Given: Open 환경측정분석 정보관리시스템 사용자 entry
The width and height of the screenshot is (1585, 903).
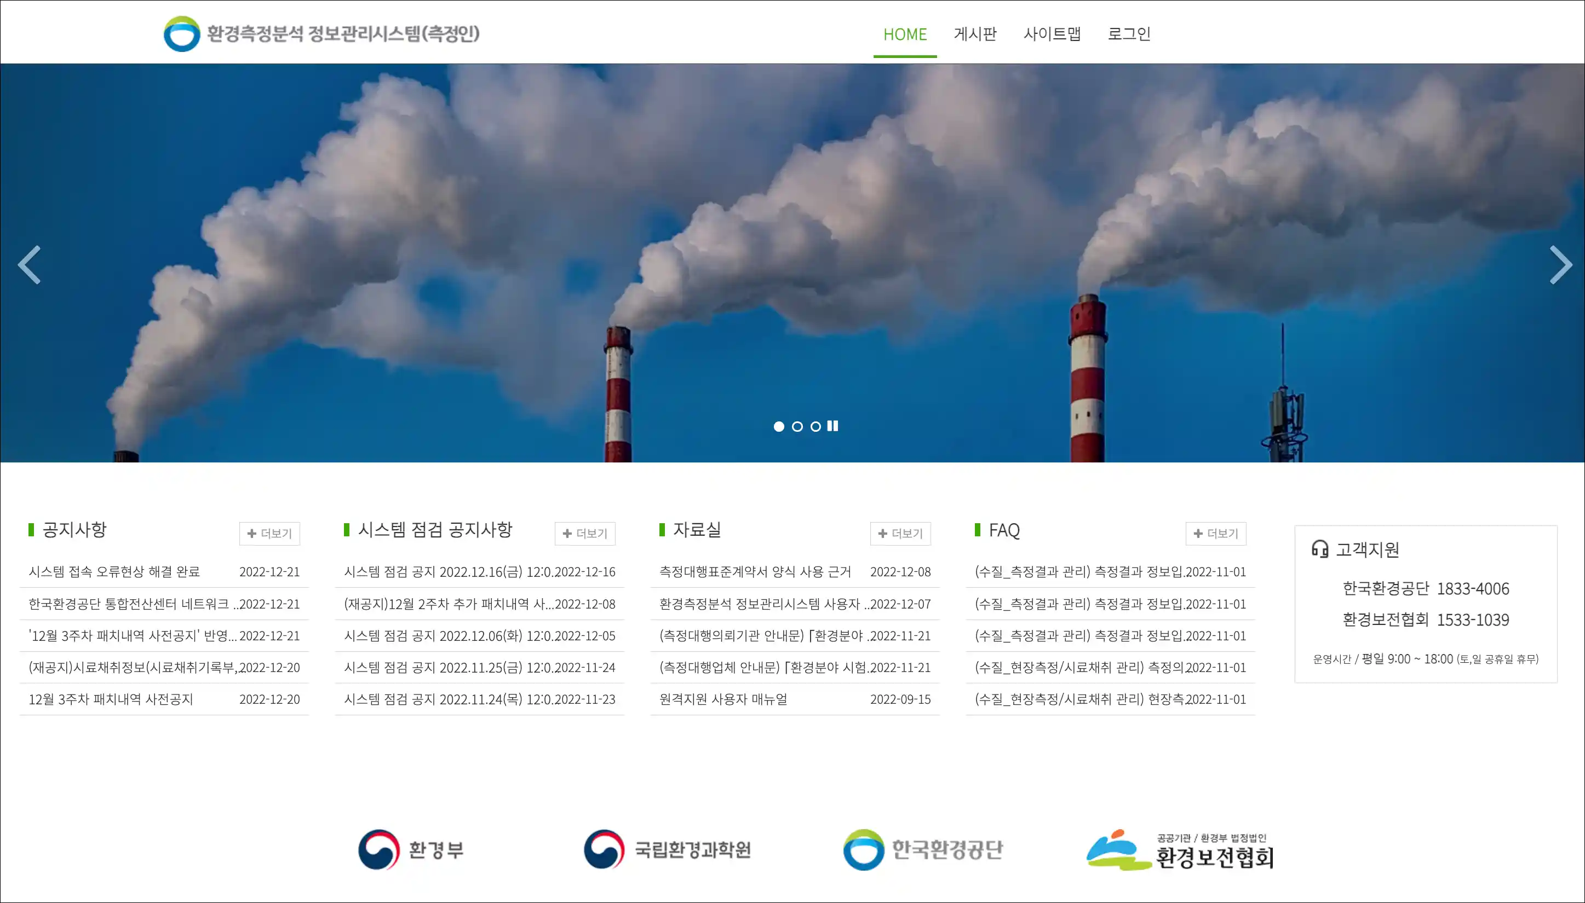Looking at the screenshot, I should (x=764, y=604).
